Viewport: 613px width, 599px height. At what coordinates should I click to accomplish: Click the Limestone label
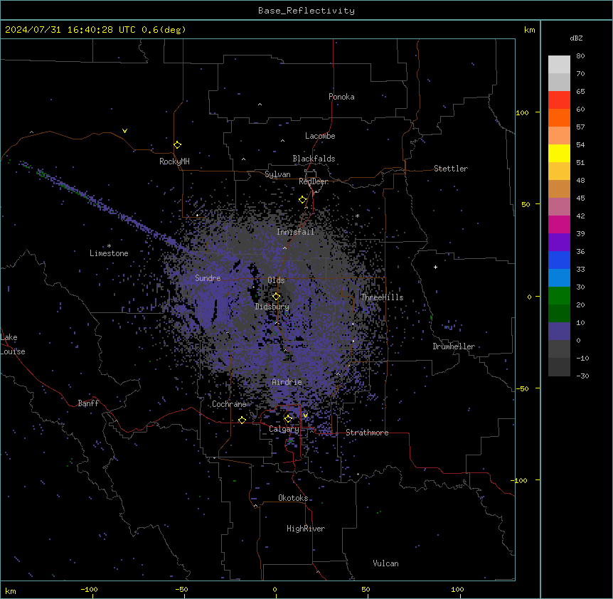pyautogui.click(x=109, y=253)
